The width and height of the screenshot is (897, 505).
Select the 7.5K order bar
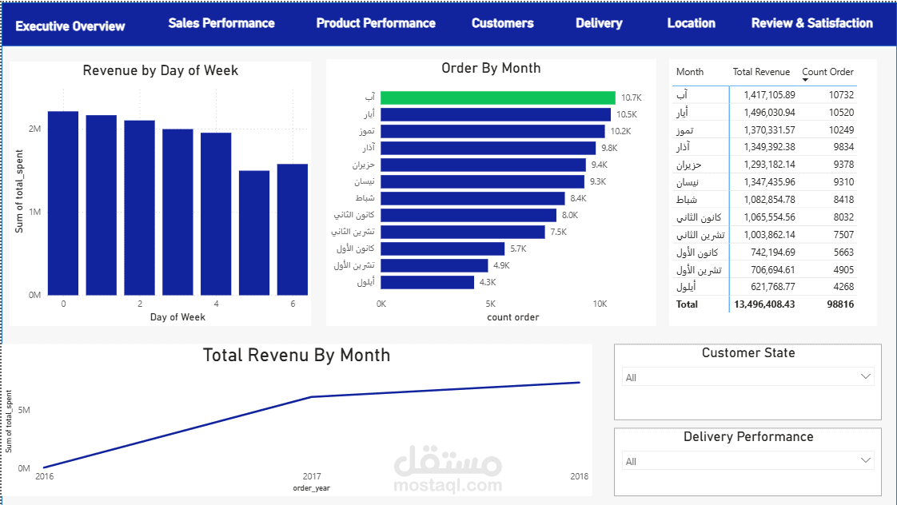pyautogui.click(x=463, y=232)
